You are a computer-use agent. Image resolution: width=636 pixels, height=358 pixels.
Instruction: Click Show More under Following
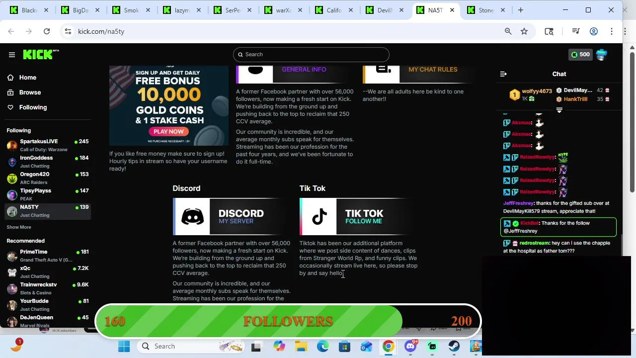(x=19, y=227)
